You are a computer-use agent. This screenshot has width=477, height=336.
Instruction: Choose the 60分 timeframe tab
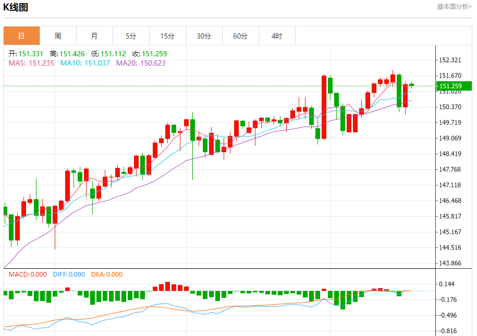pyautogui.click(x=240, y=36)
